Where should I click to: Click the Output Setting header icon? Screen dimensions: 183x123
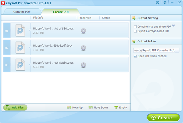[134, 18]
